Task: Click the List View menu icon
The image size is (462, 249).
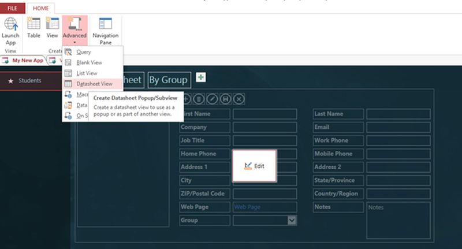Action: click(x=68, y=73)
